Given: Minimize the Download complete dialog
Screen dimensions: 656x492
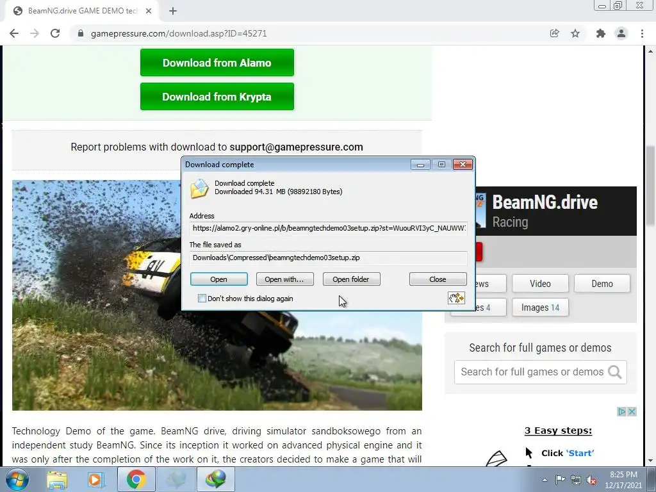Looking at the screenshot, I should click(x=420, y=165).
